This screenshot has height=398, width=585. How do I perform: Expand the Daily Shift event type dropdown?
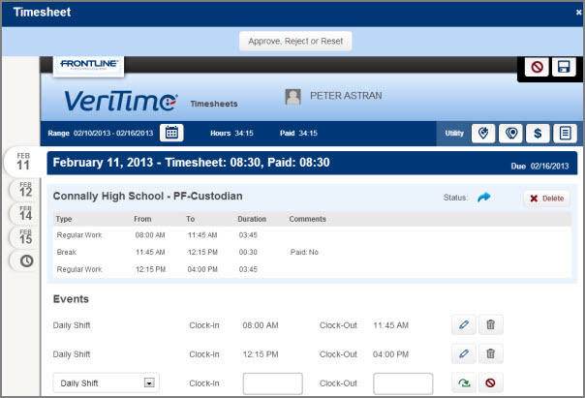[149, 383]
